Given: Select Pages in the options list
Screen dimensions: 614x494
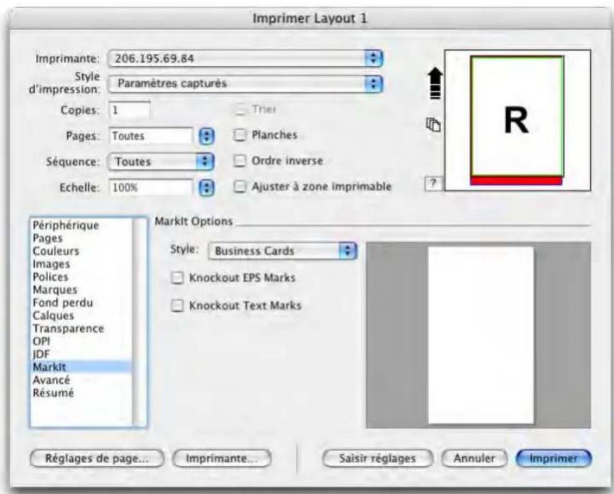Looking at the screenshot, I should (82, 238).
